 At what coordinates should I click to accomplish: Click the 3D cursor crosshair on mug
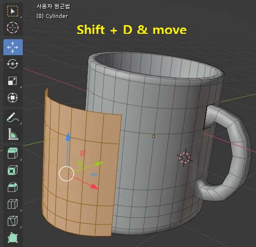(185, 158)
